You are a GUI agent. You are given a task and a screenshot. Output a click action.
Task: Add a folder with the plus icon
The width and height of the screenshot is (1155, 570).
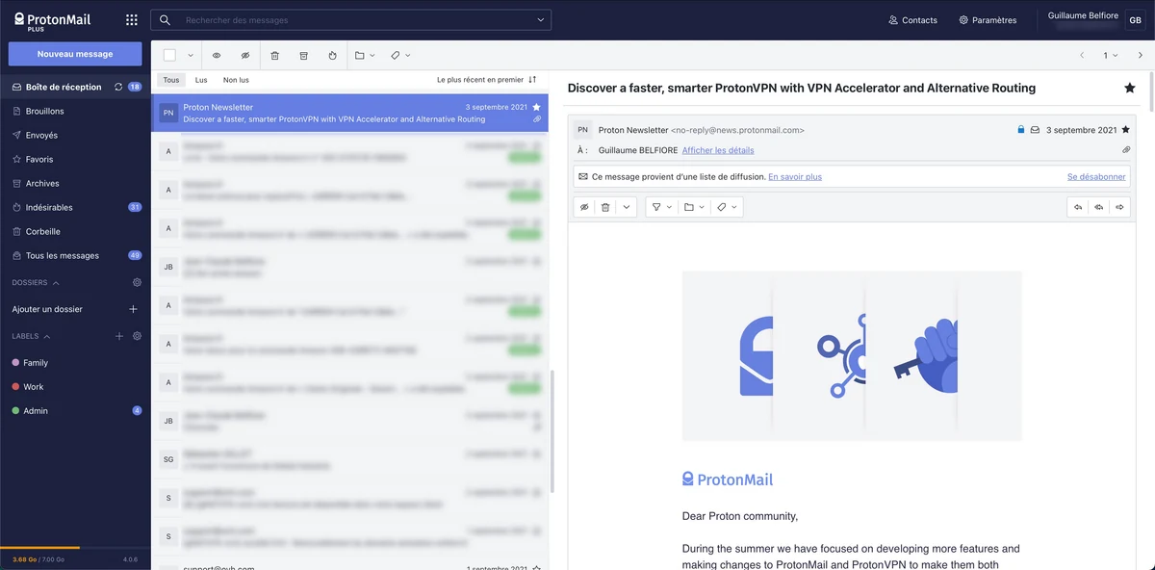[133, 309]
